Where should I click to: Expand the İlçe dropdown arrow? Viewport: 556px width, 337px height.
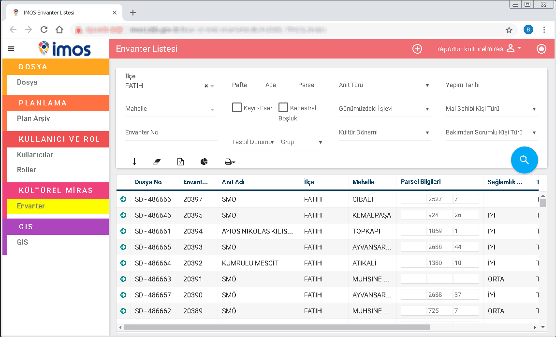[212, 86]
